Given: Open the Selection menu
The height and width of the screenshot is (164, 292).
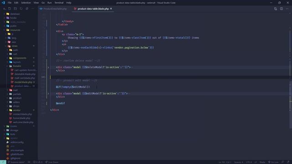Looking at the screenshot, I should tap(26, 3).
